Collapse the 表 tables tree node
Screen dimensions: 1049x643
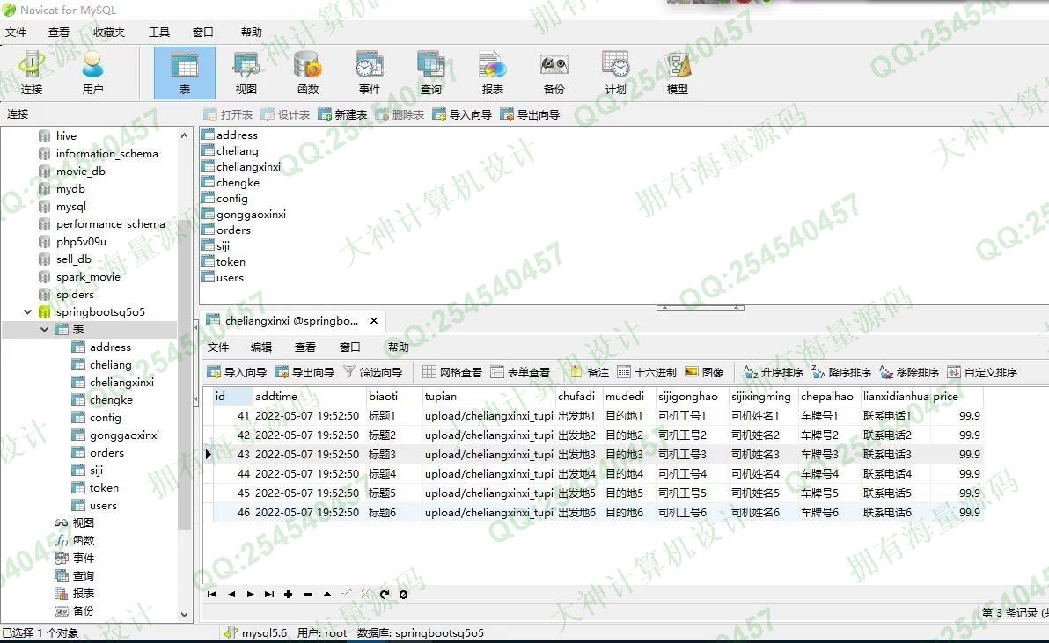[44, 330]
